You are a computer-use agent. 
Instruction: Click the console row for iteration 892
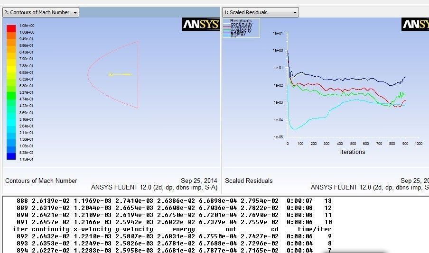click(x=174, y=236)
